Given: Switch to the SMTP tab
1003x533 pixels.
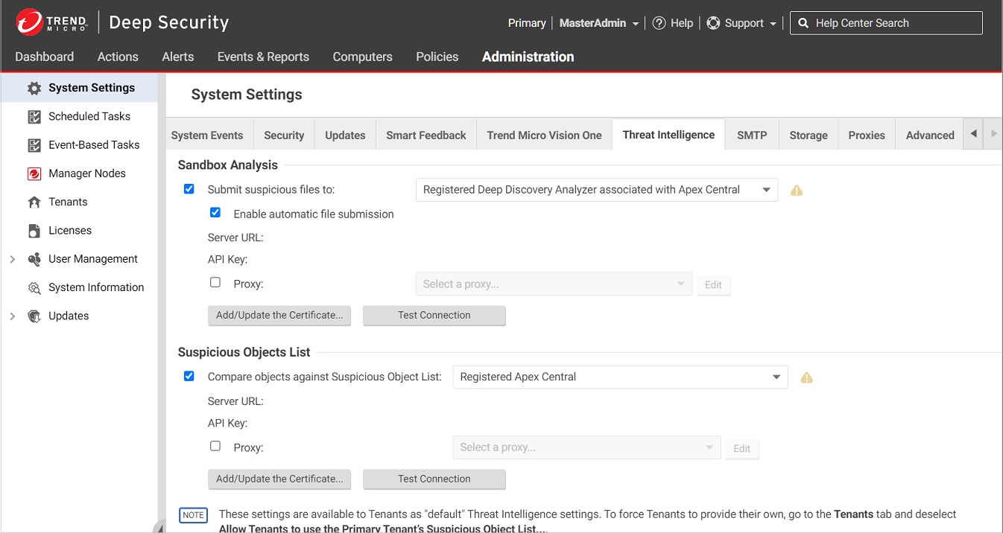Looking at the screenshot, I should pyautogui.click(x=751, y=135).
